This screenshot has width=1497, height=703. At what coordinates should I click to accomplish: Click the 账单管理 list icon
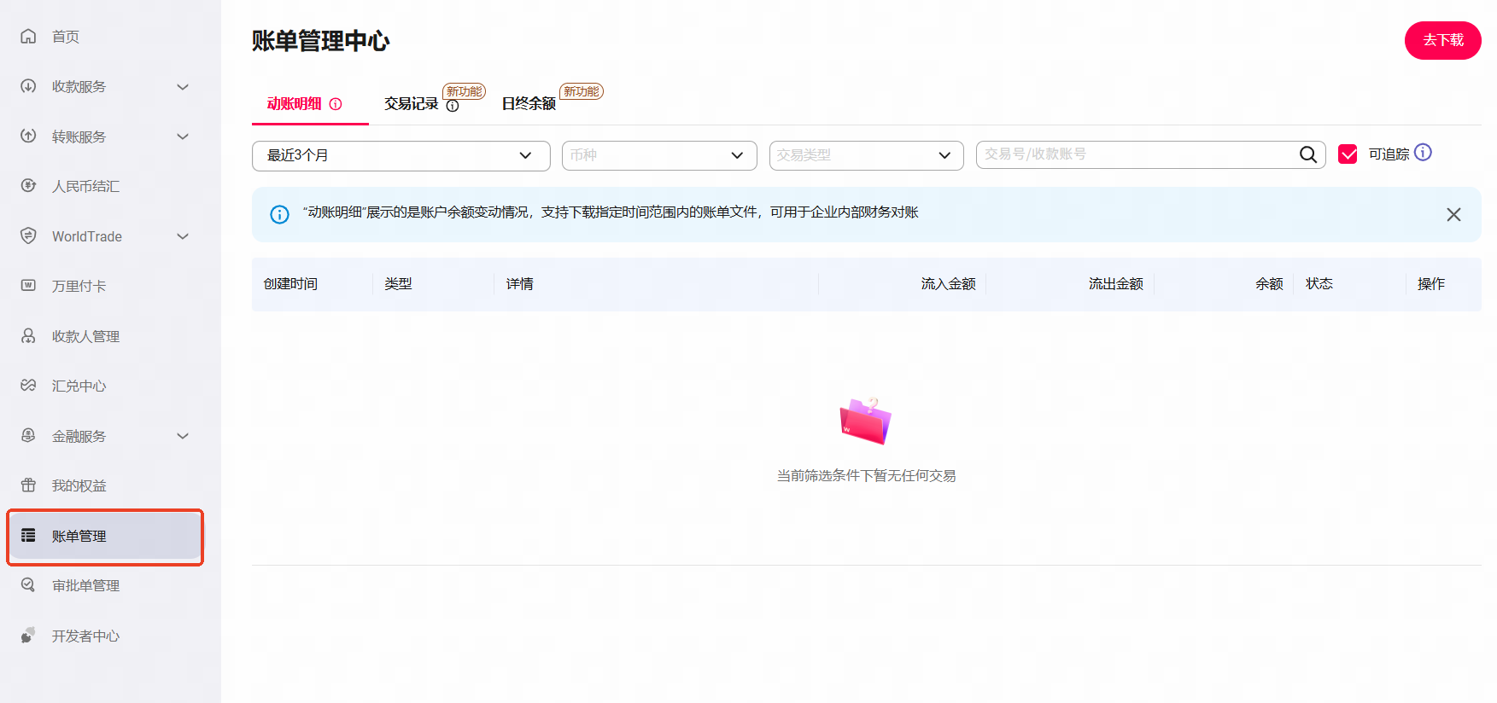(x=28, y=535)
